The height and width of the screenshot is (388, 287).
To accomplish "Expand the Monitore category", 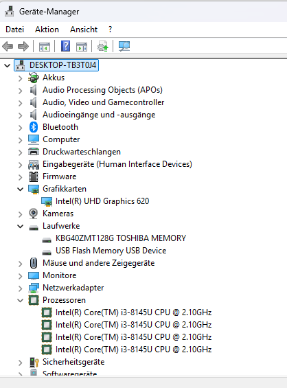I will pos(21,276).
